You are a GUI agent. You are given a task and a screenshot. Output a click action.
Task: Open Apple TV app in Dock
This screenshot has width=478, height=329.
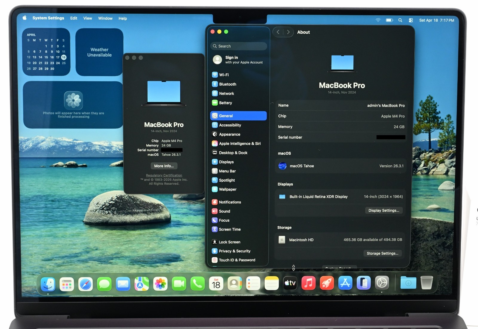[290, 283]
